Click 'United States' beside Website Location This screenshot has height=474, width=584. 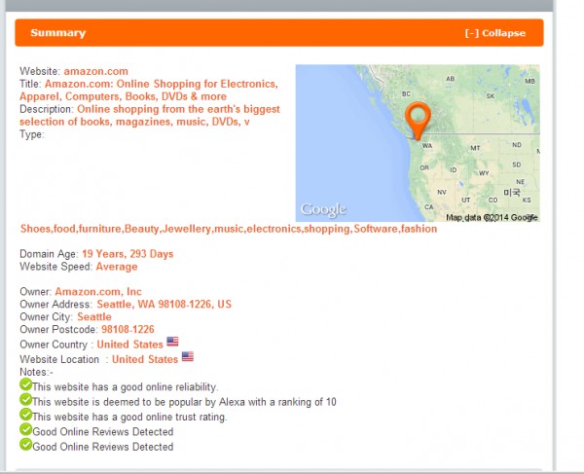click(x=145, y=359)
